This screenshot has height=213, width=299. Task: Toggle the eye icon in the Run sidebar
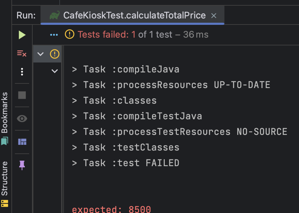pos(22,119)
